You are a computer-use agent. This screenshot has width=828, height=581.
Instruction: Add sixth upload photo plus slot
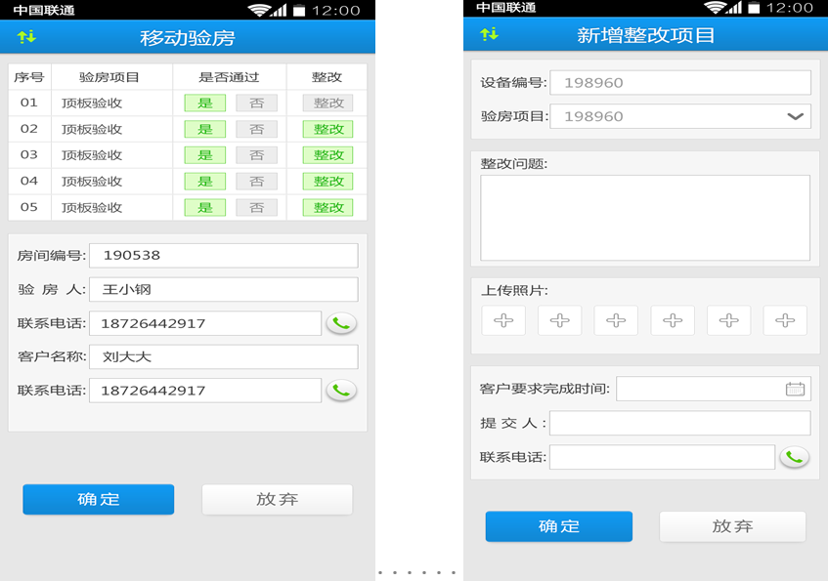click(785, 320)
